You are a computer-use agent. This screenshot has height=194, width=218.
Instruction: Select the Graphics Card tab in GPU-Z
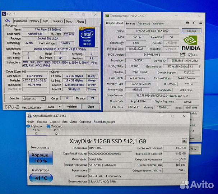click(x=114, y=23)
